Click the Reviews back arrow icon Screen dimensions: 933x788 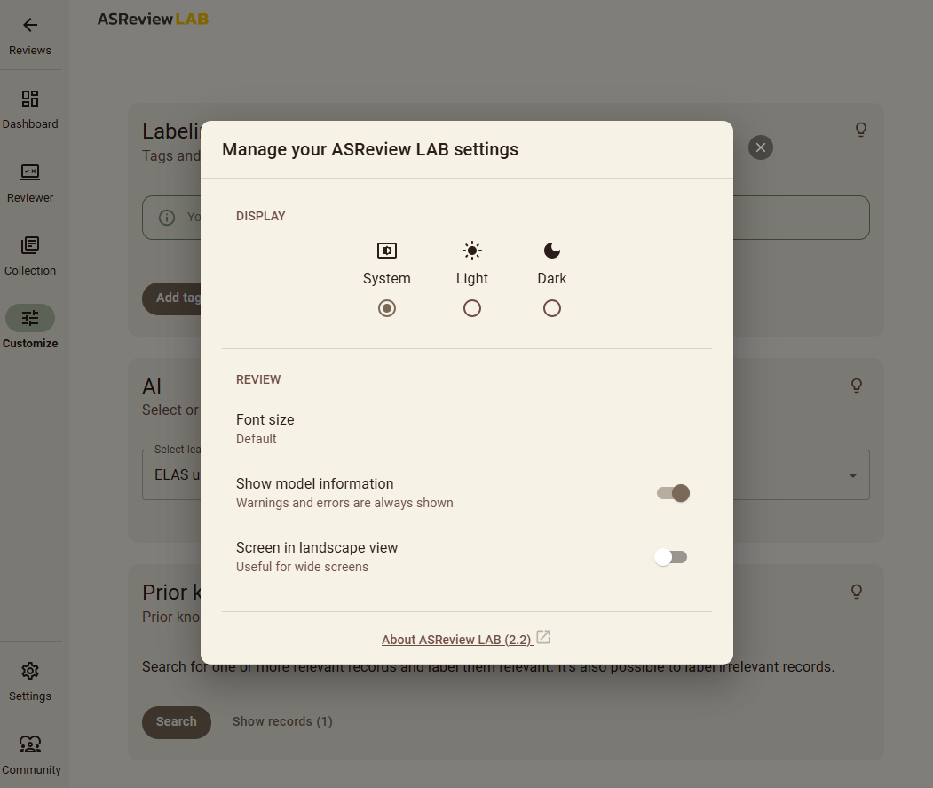pos(30,26)
